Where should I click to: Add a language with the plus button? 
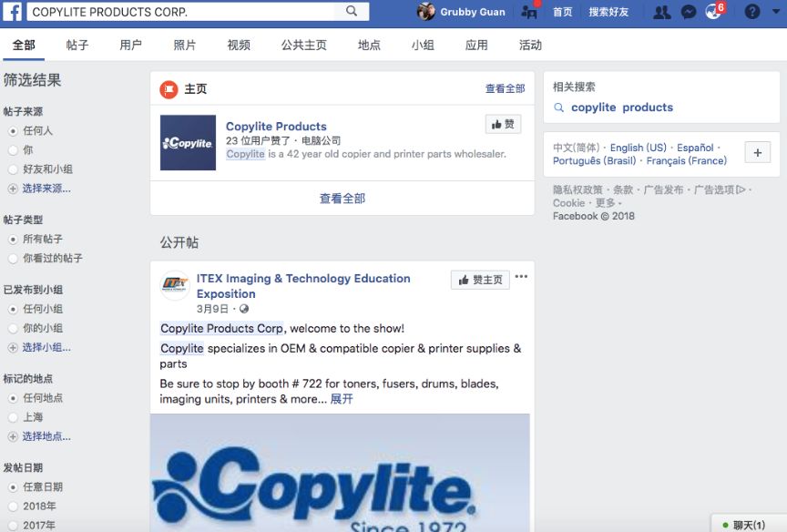point(758,152)
